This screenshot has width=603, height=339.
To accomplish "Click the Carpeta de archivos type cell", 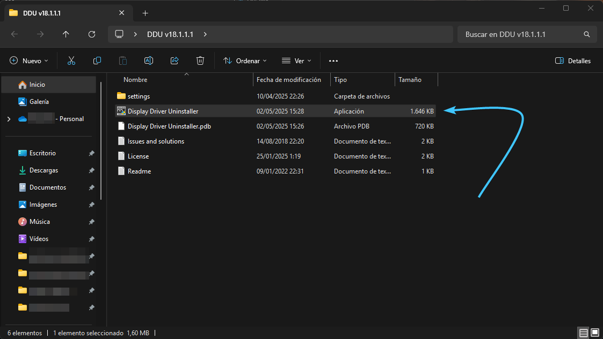I will (x=362, y=96).
